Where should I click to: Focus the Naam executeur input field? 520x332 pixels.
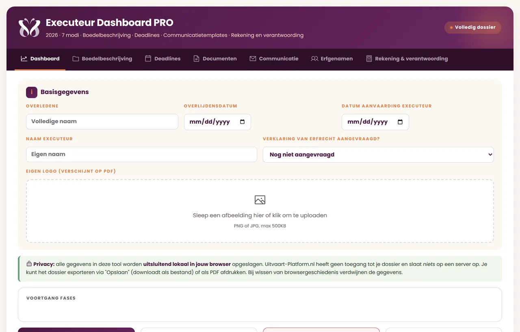click(141, 154)
